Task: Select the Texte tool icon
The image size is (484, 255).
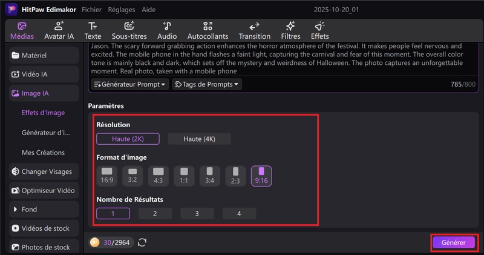Action: pos(93,30)
